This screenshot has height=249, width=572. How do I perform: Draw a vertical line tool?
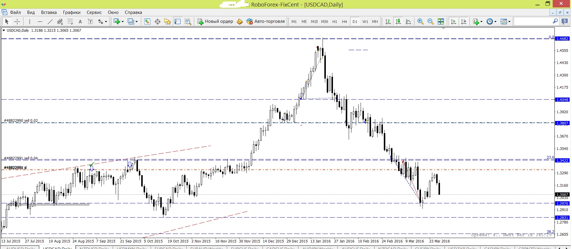[x=29, y=21]
